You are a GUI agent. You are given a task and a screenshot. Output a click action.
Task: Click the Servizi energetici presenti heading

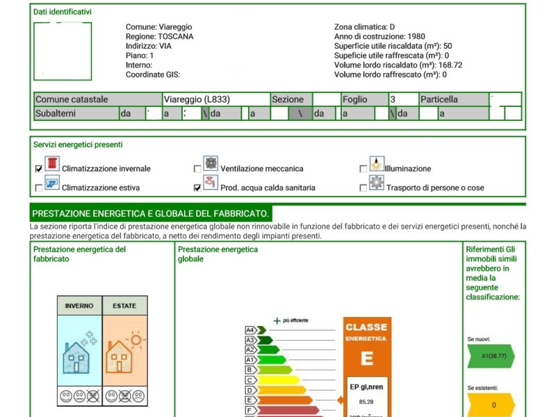78,145
